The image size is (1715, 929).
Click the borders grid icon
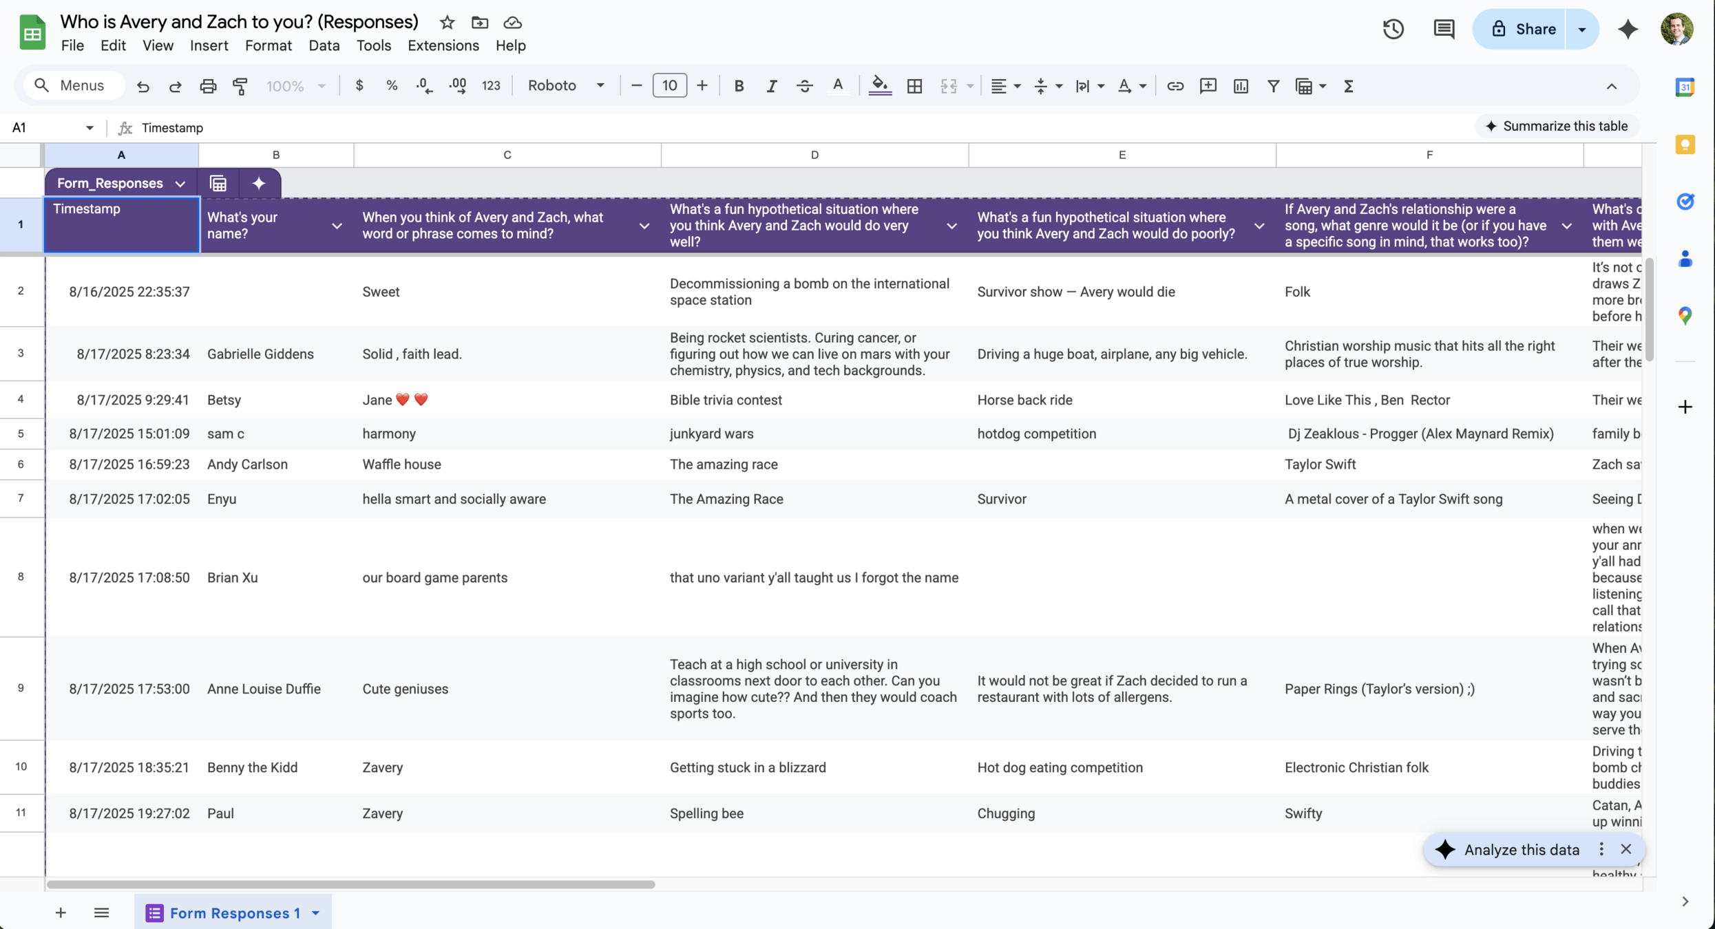tap(914, 86)
